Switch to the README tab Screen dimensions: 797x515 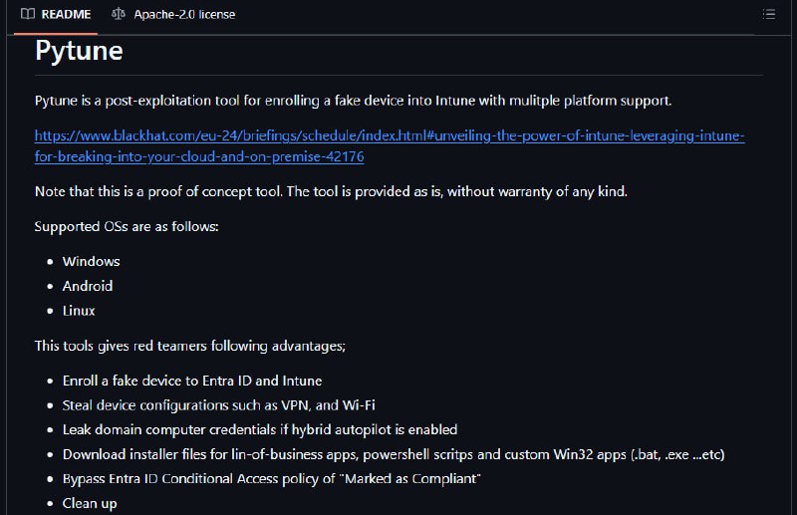pyautogui.click(x=56, y=14)
